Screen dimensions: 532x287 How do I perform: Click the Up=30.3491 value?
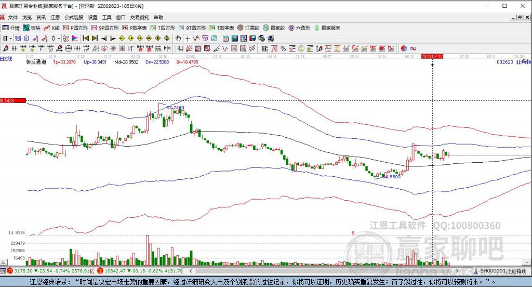coord(95,62)
